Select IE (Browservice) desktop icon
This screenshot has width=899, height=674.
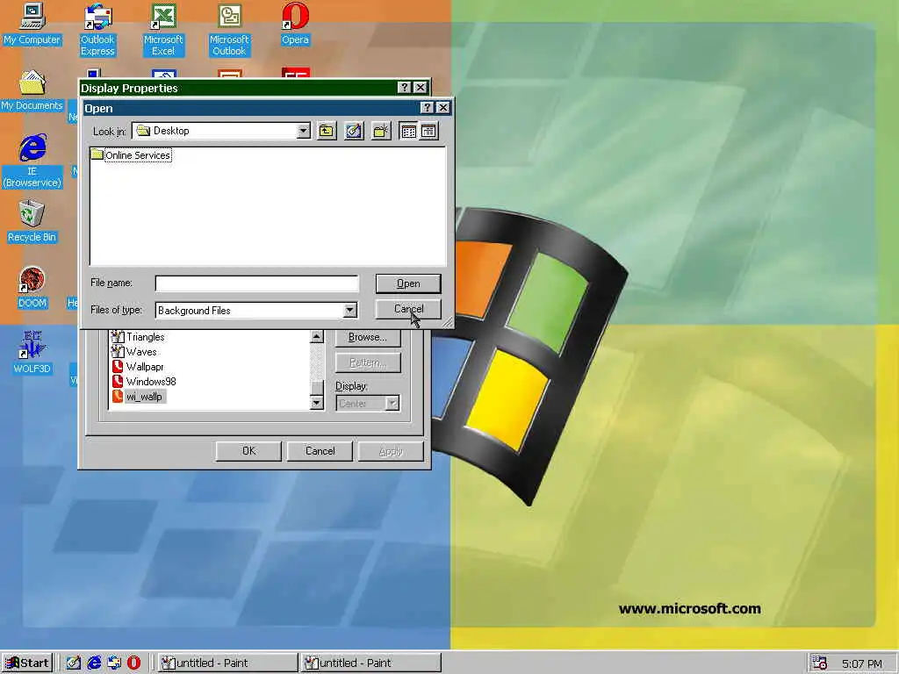point(32,161)
